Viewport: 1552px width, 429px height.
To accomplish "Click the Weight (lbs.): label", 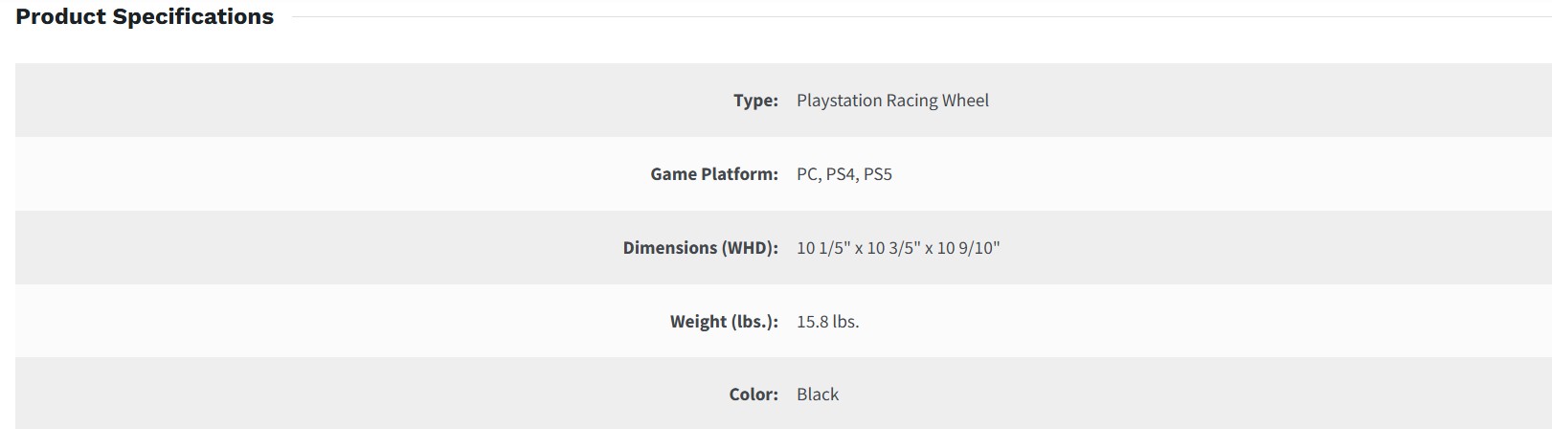I will point(724,322).
